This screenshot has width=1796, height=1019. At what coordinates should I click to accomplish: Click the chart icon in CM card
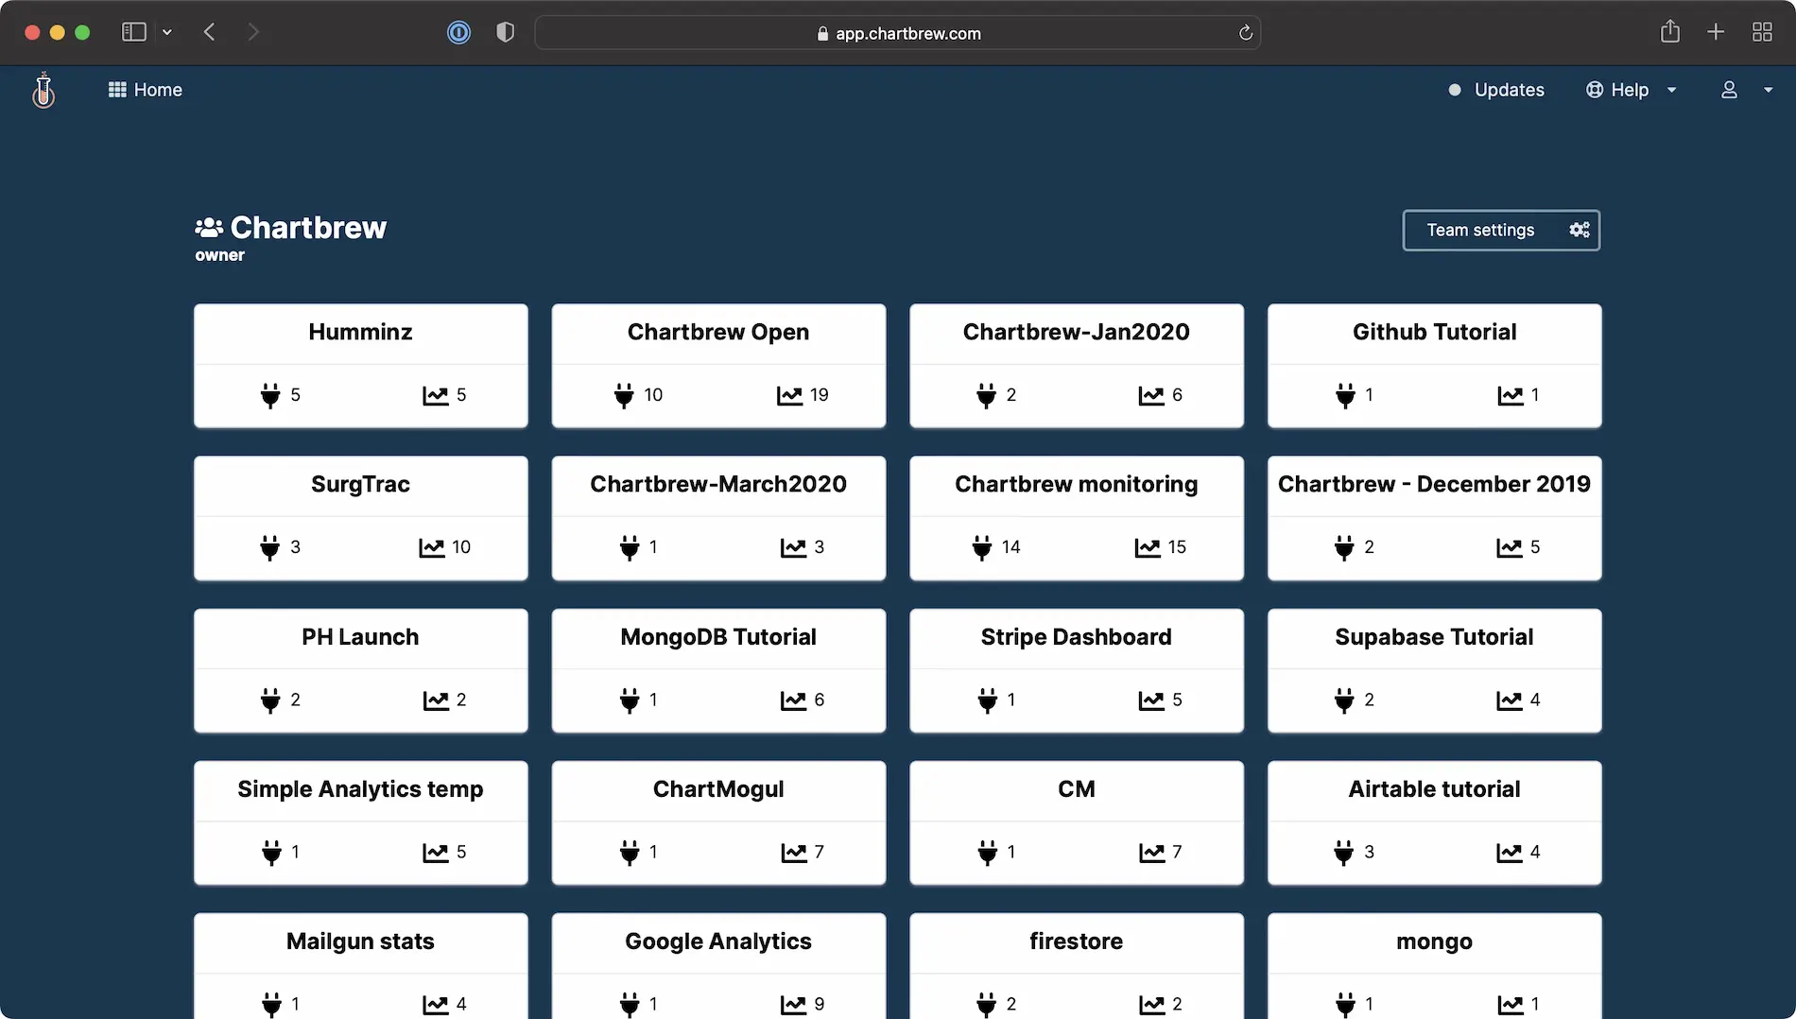(x=1151, y=853)
